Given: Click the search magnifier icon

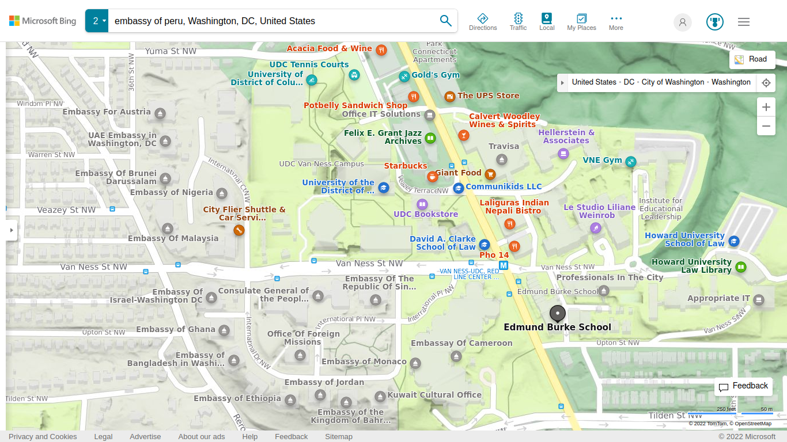Looking at the screenshot, I should pyautogui.click(x=445, y=21).
